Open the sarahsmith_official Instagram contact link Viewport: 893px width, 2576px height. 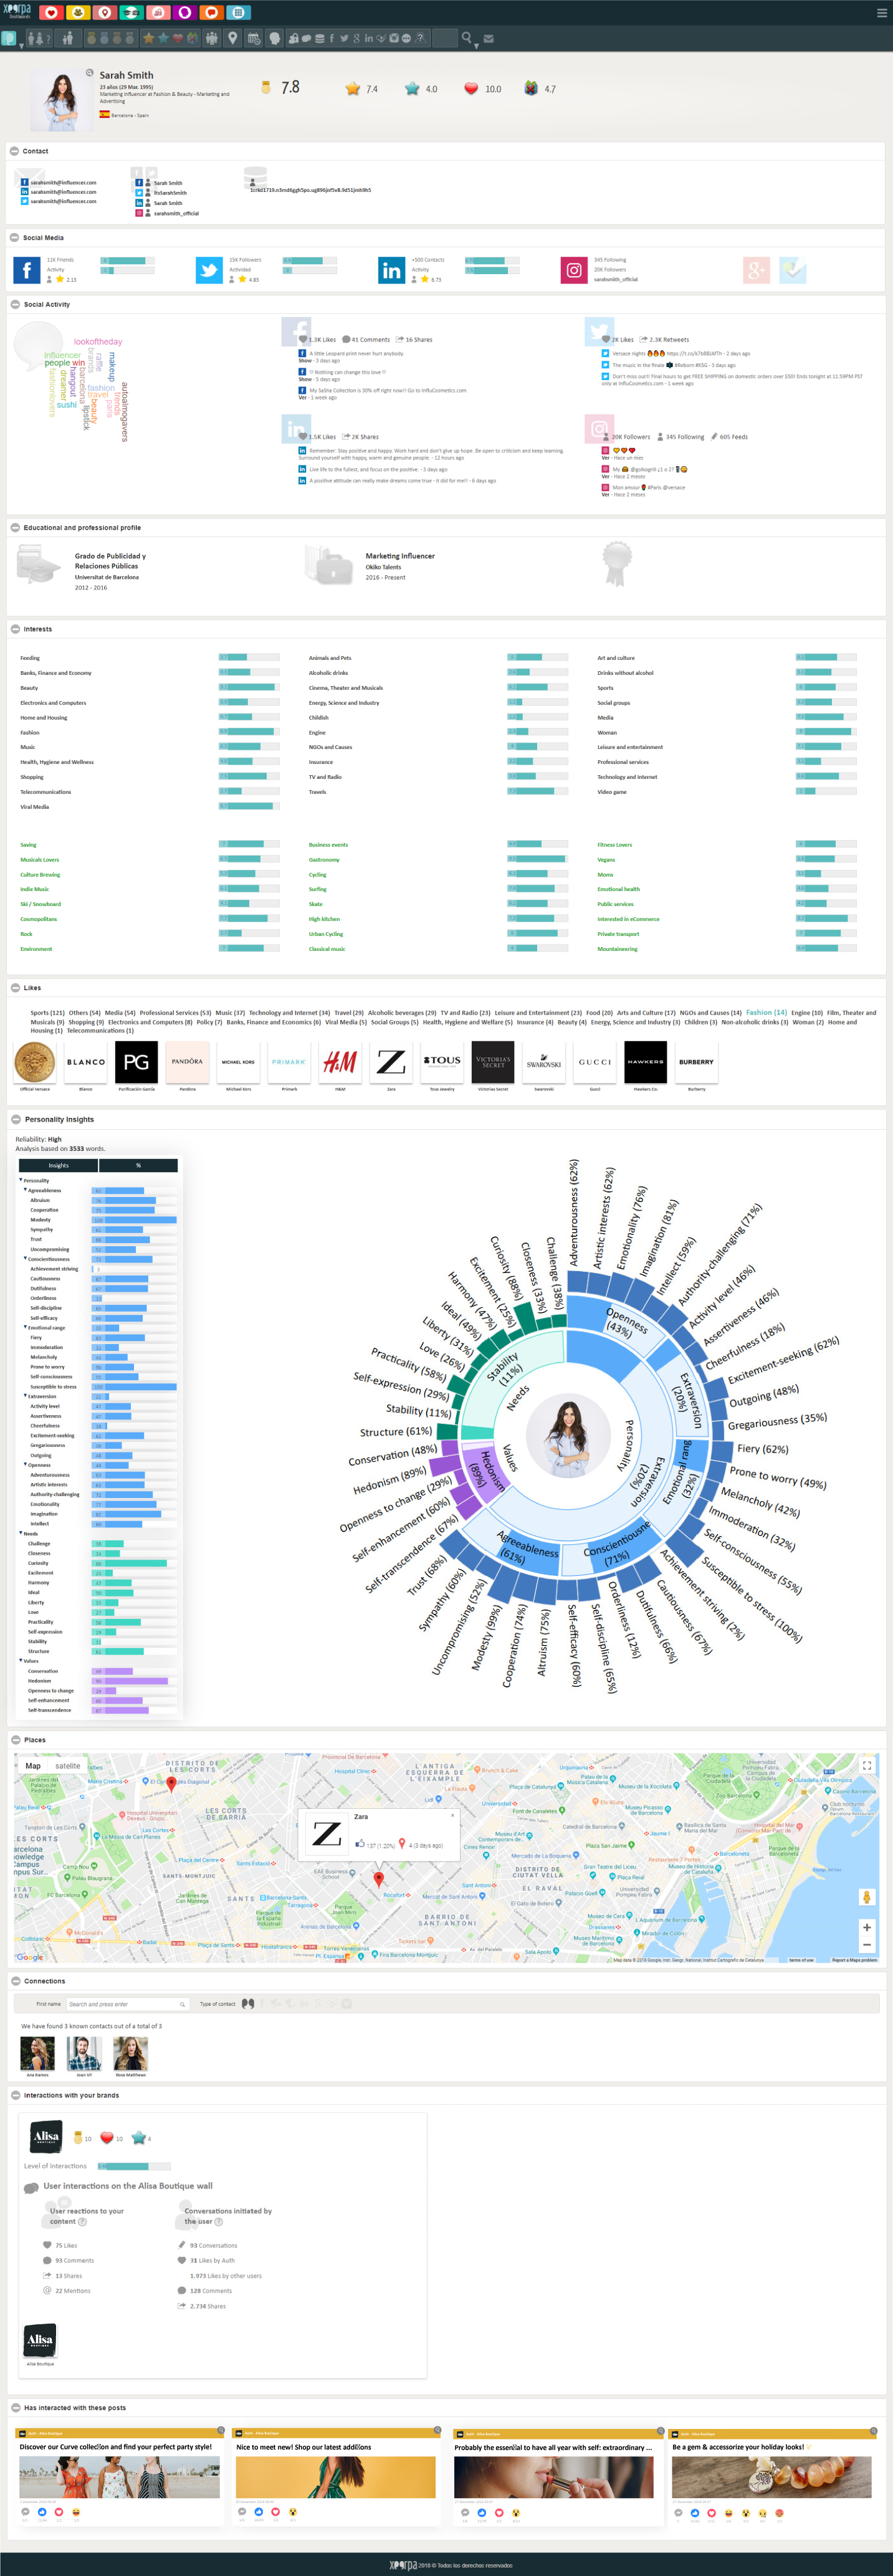[x=176, y=213]
